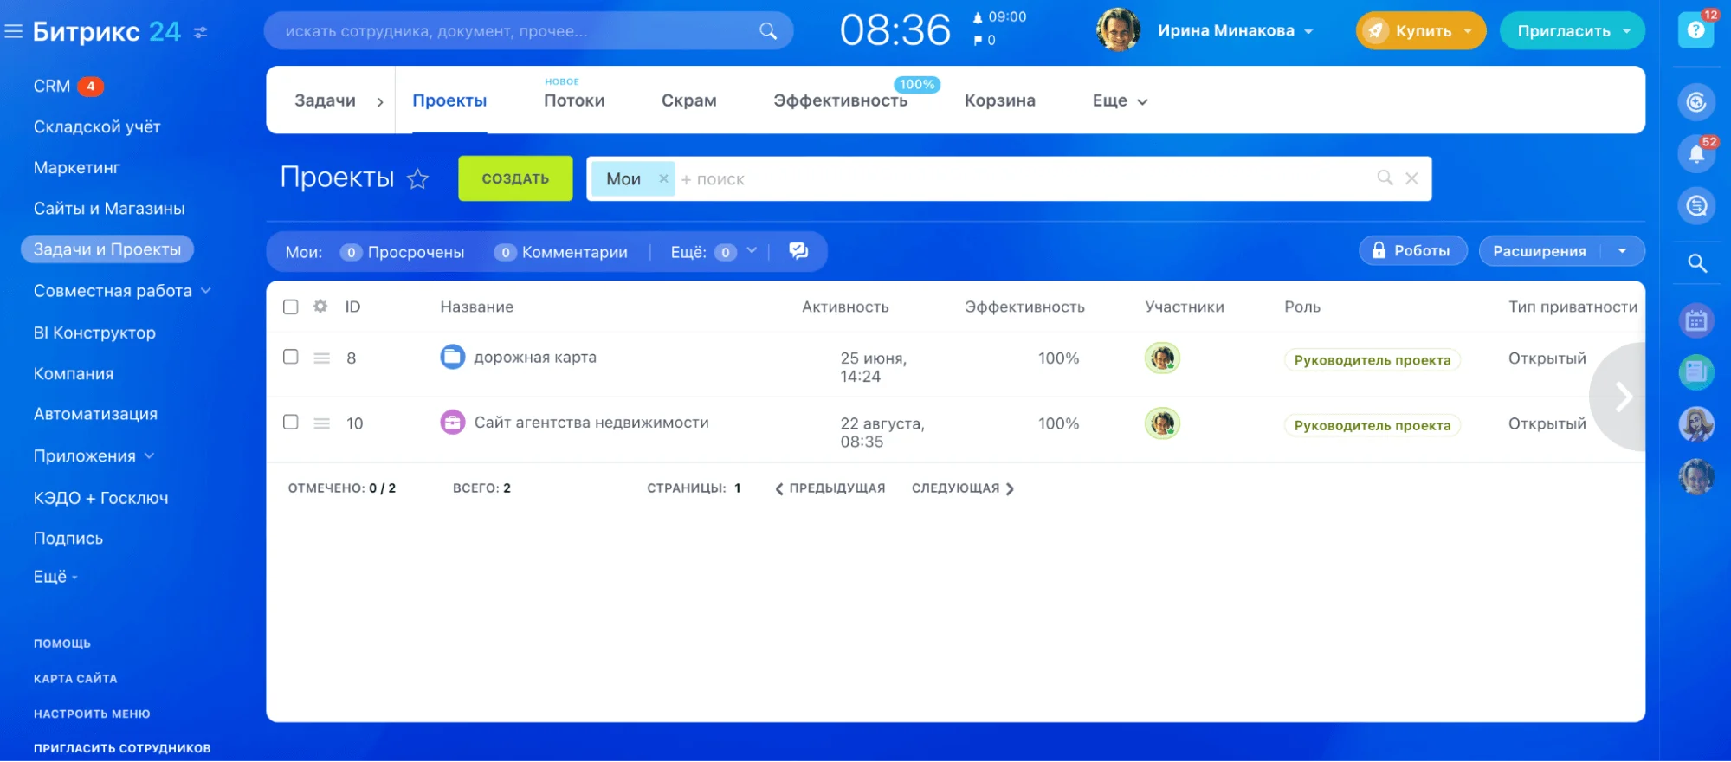Viewport: 1731px width, 762px height.
Task: Open the first contact avatar in right sidebar
Action: point(1696,424)
